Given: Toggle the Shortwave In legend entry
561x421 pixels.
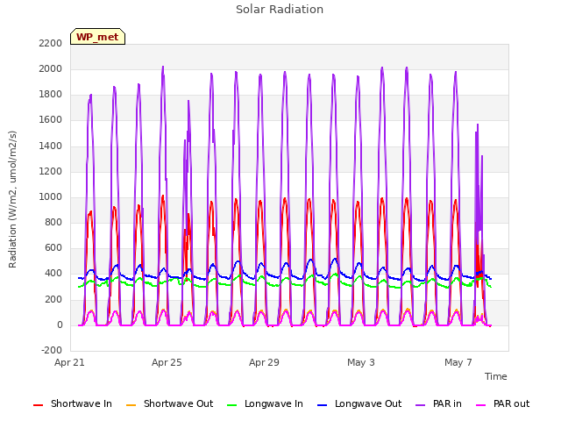Looking at the screenshot, I should tap(73, 403).
